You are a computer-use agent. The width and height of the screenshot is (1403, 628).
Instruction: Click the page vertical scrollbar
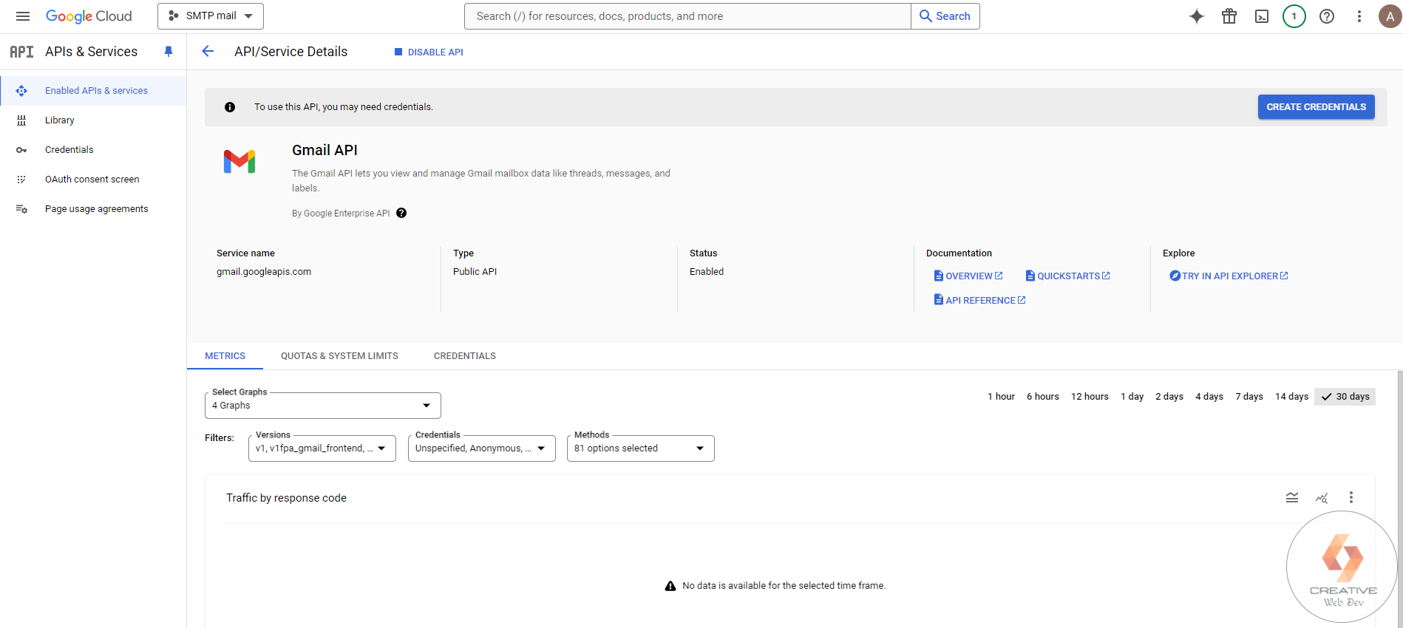(x=1400, y=499)
